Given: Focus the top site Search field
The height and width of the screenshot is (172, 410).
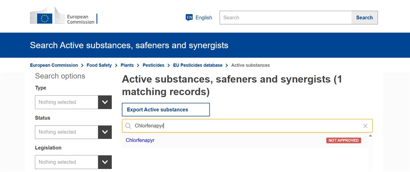Looking at the screenshot, I should click(285, 17).
